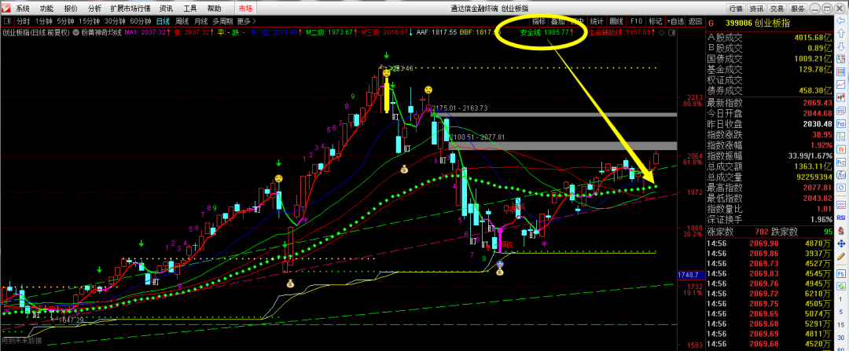Click the candlestick icon in right sidebar
Viewport: 849px width, 351px height.
click(841, 97)
